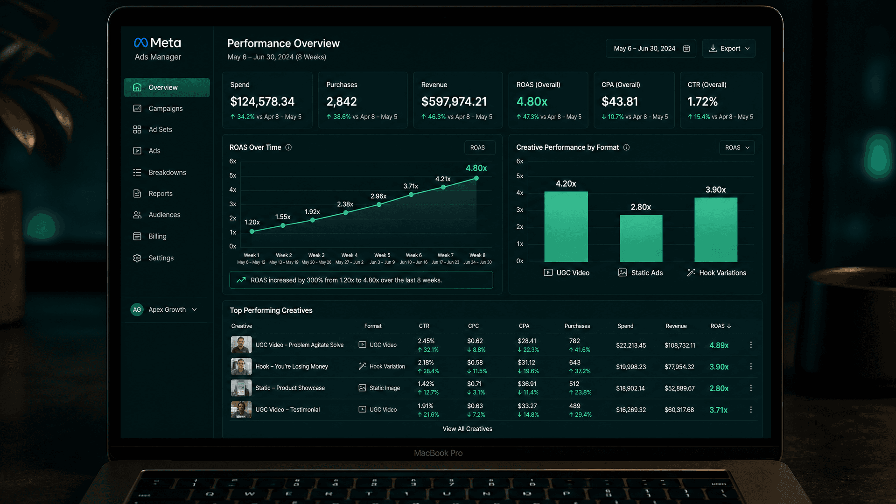This screenshot has height=504, width=896.
Task: Open Reports in the sidebar
Action: point(167,193)
